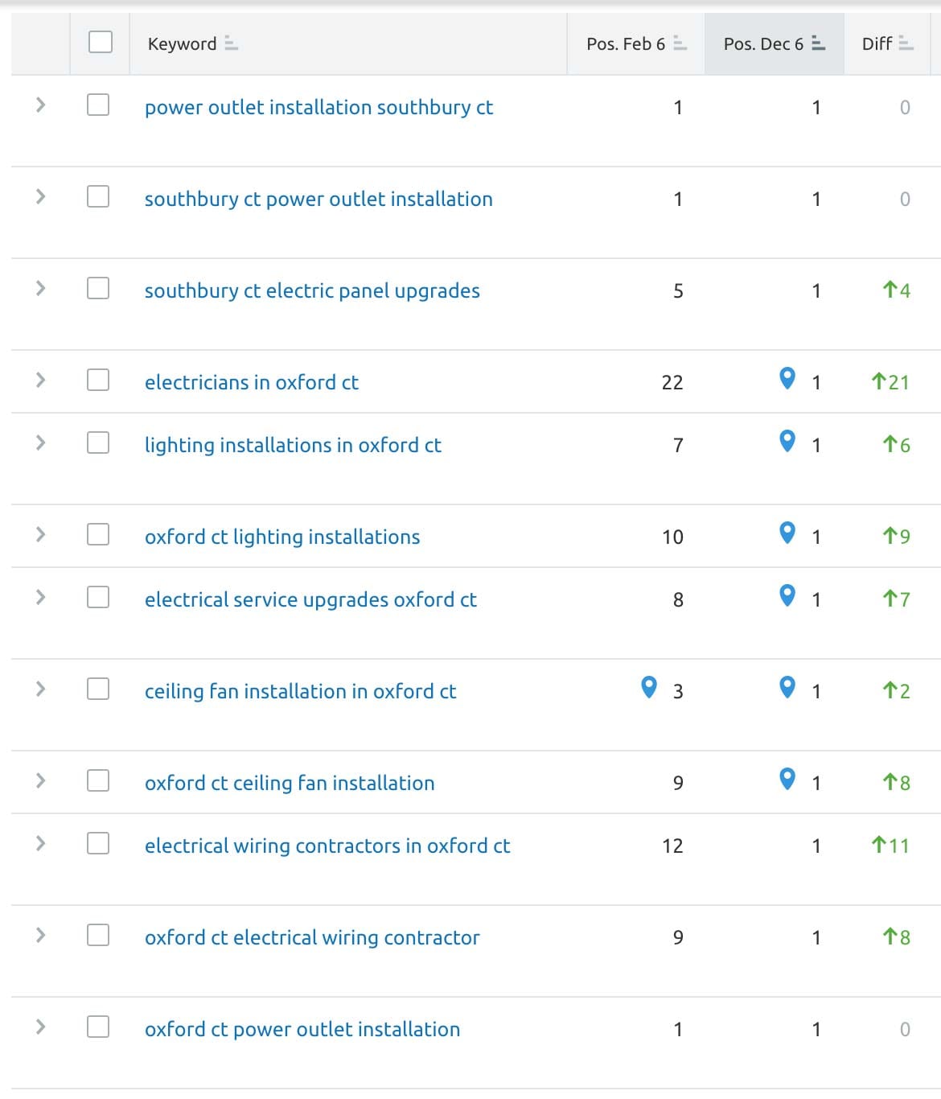Expand row for electrical service upgrades oxford ct
This screenshot has width=941, height=1099.
tap(40, 597)
